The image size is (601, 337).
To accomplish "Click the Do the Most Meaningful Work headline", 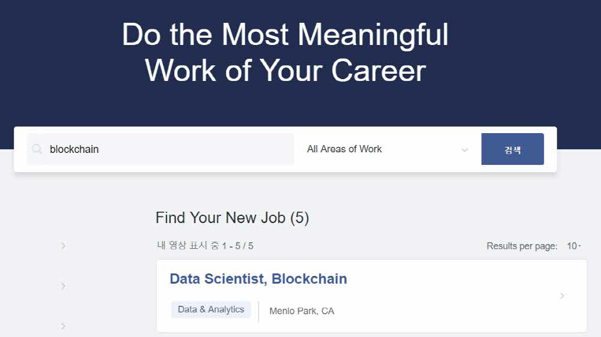I will [285, 35].
